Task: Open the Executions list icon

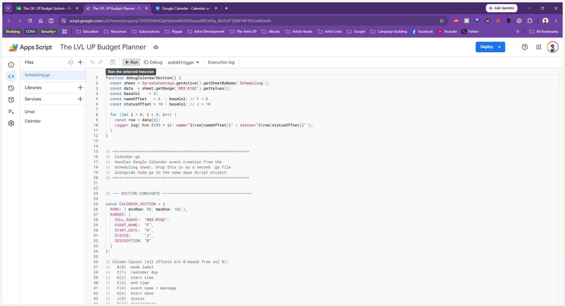Action: pyautogui.click(x=11, y=112)
